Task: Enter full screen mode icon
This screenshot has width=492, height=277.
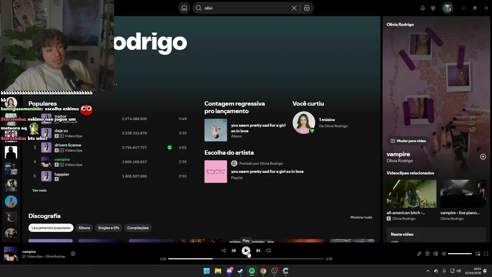Action: (x=486, y=254)
